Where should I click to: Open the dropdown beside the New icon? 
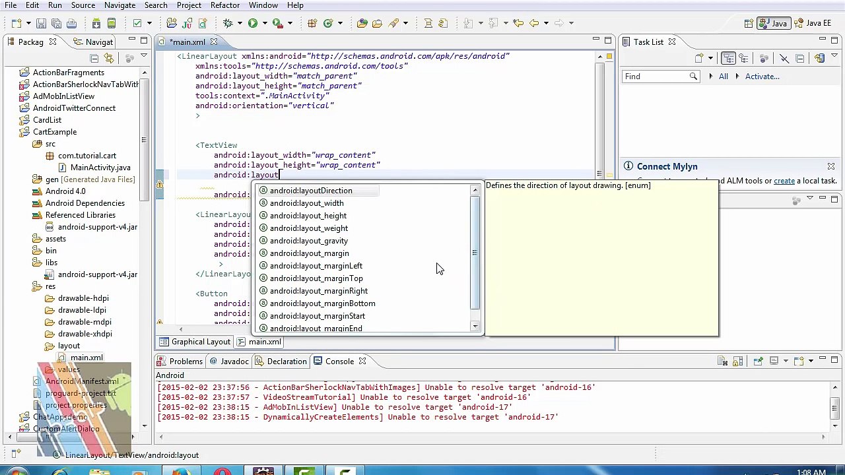click(x=27, y=23)
